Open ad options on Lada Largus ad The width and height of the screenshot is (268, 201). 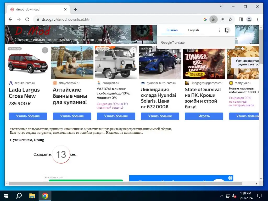pyautogui.click(x=45, y=50)
